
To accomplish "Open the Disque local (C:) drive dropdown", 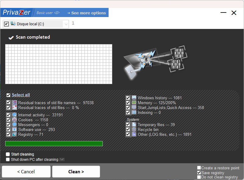I will pos(66,24).
